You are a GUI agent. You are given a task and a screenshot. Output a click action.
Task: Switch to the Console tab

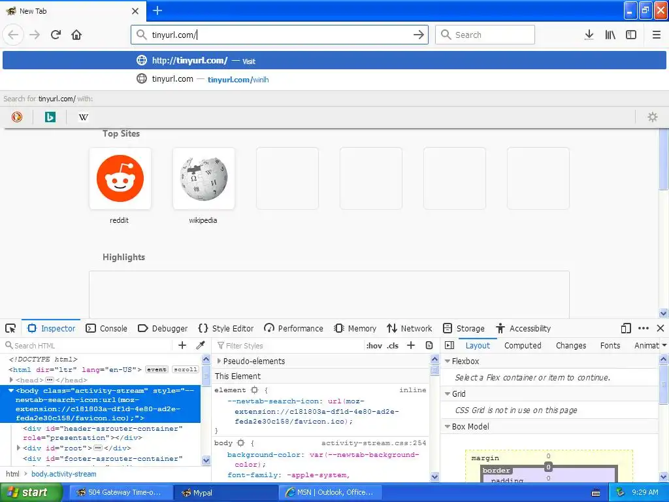(x=106, y=328)
